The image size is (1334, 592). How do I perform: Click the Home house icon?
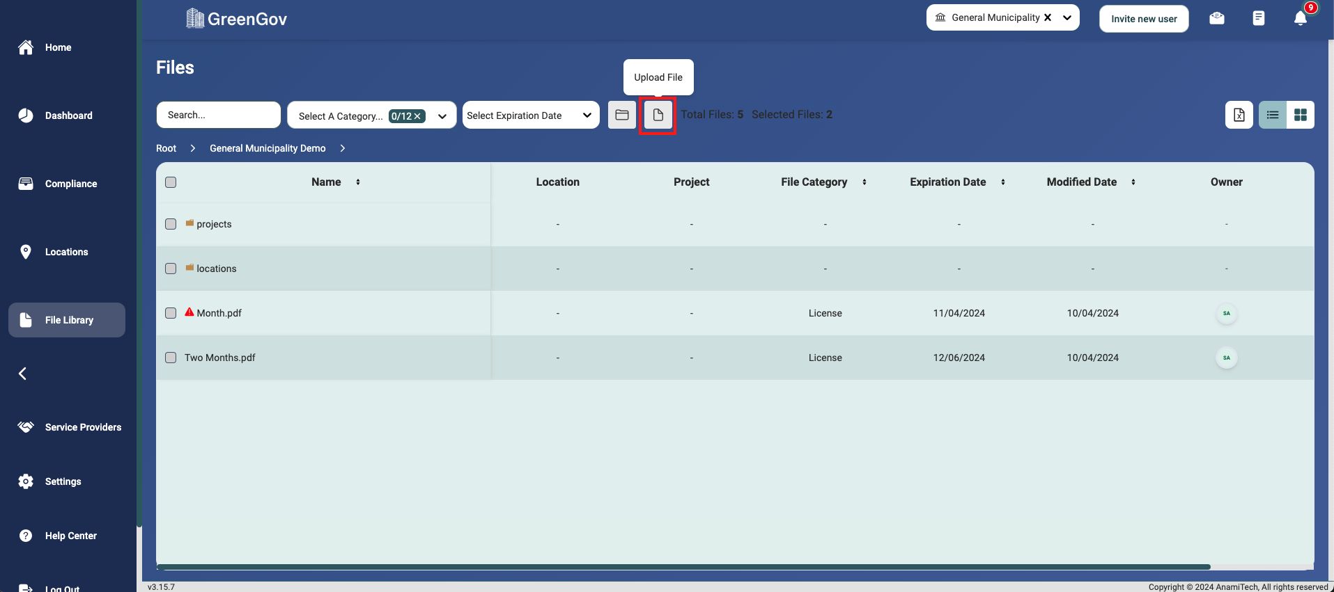(x=26, y=47)
